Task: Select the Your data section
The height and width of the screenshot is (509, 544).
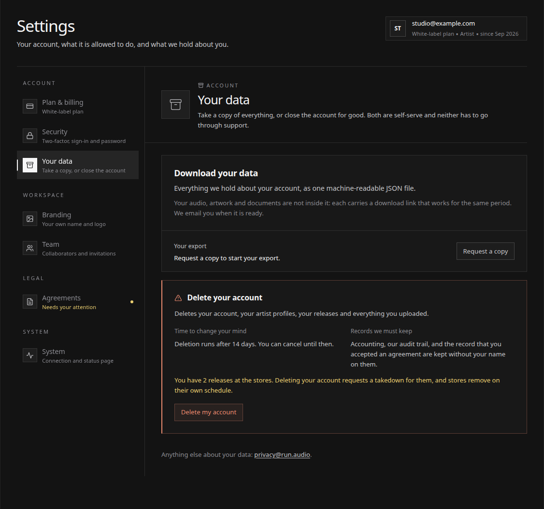Action: tap(78, 165)
